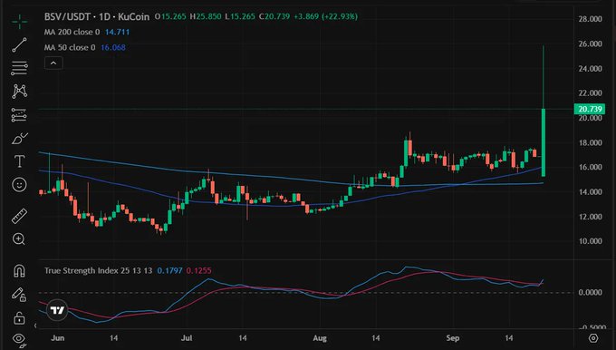Click the Jul date axis label

(x=187, y=338)
